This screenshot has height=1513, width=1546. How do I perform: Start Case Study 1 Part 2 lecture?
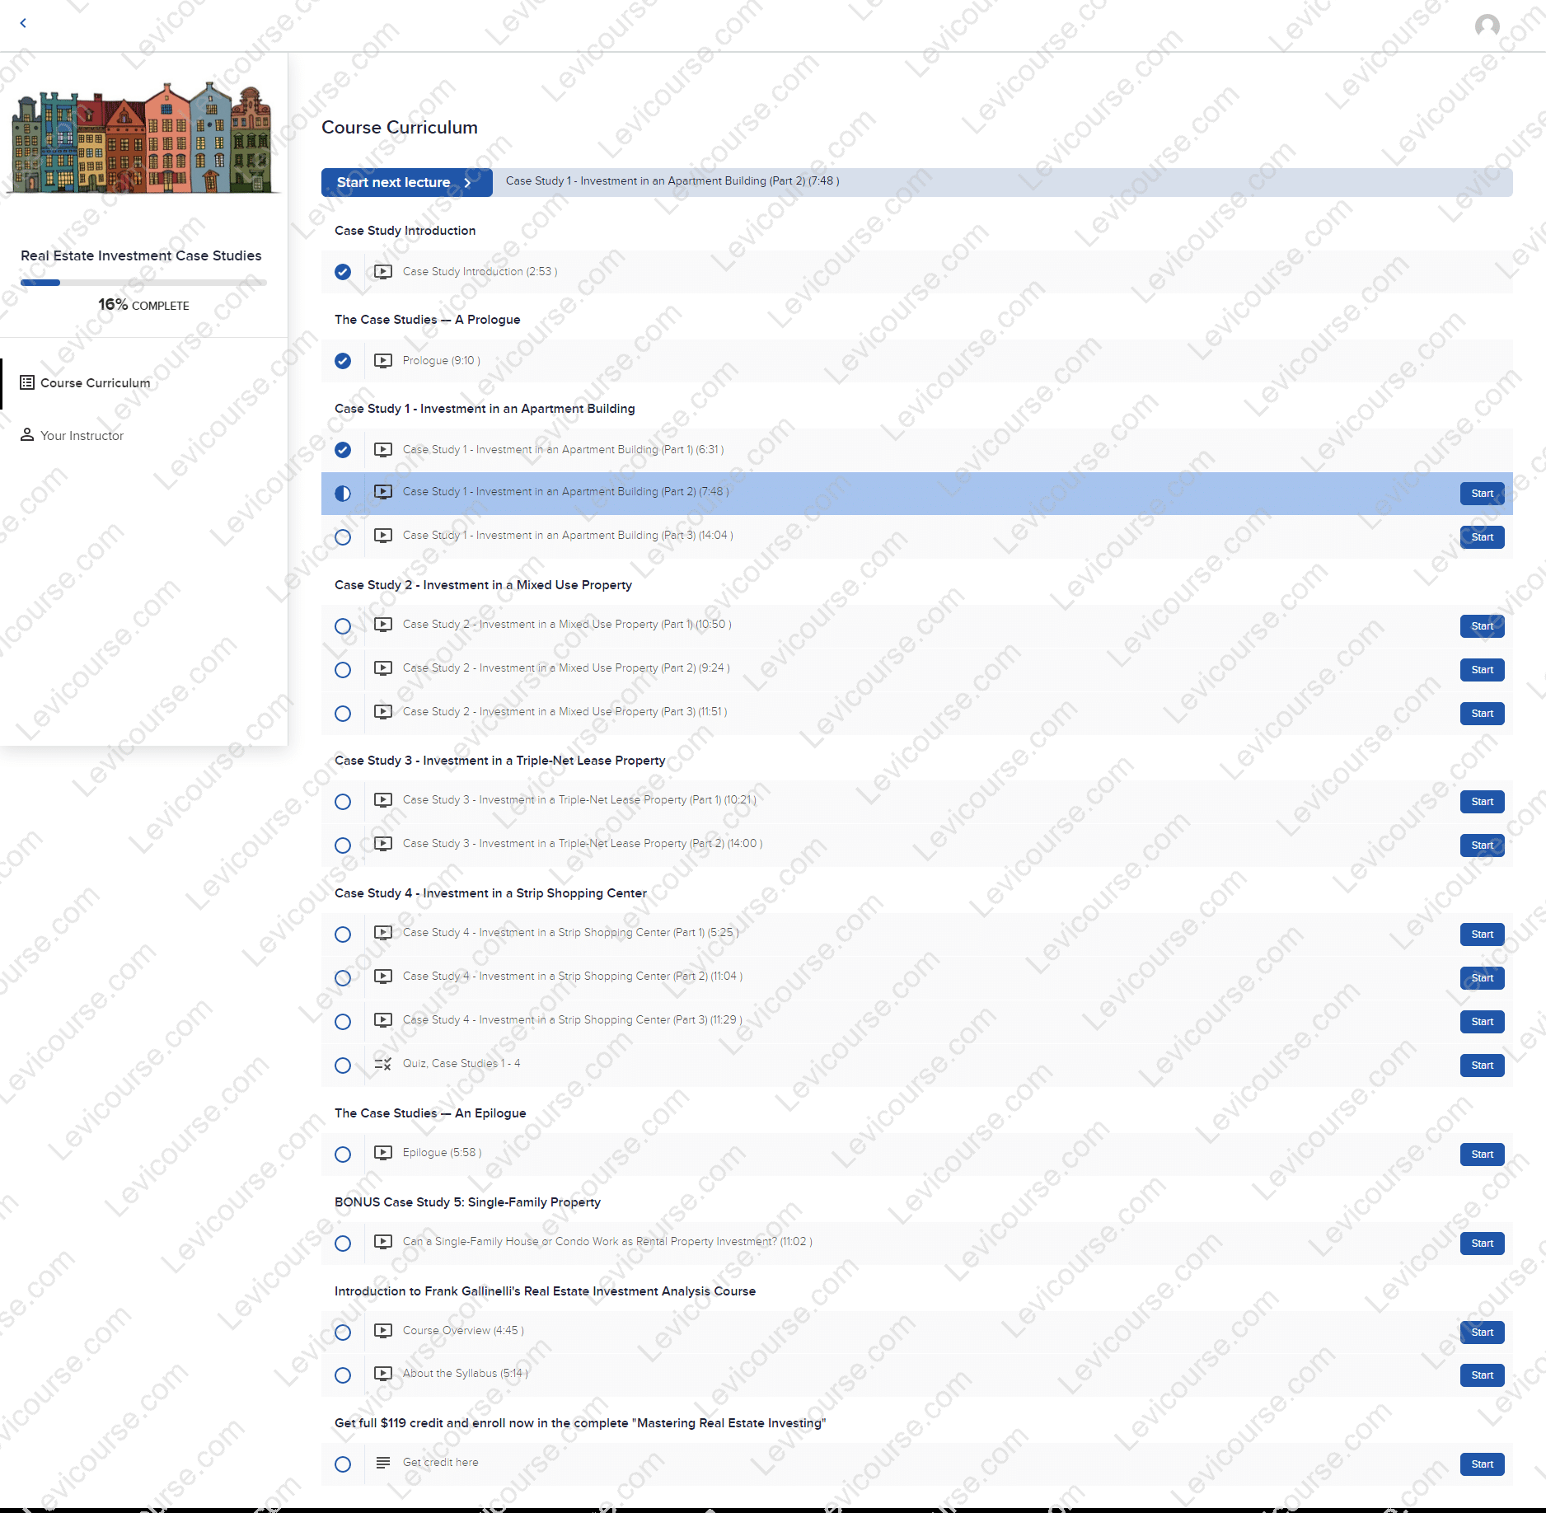1481,494
